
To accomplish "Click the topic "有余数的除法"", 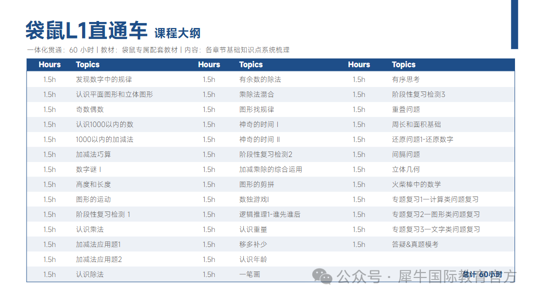I will click(x=260, y=79).
